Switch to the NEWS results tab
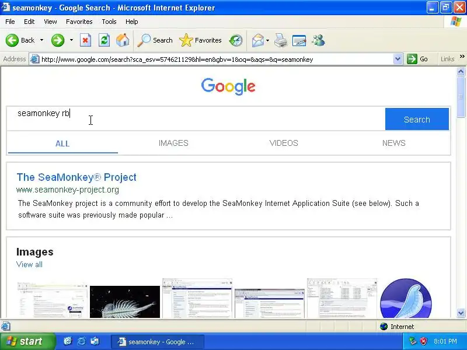The height and width of the screenshot is (350, 467). tap(393, 143)
